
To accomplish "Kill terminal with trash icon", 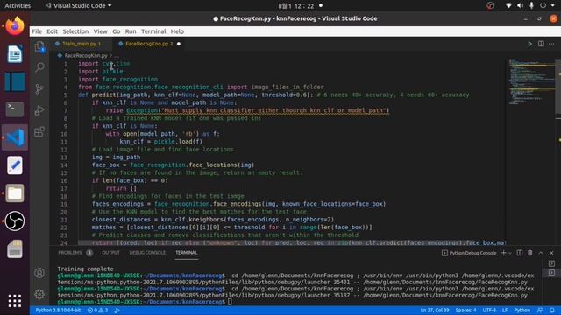I will pos(530,253).
